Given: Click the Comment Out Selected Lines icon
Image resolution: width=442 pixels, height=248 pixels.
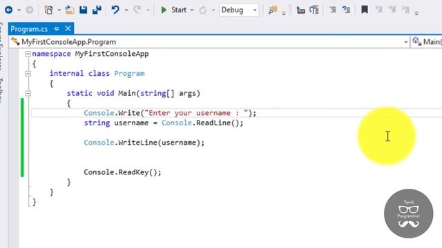Looking at the screenshot, I should click(x=333, y=10).
